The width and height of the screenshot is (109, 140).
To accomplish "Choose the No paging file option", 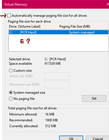I will [11, 99].
